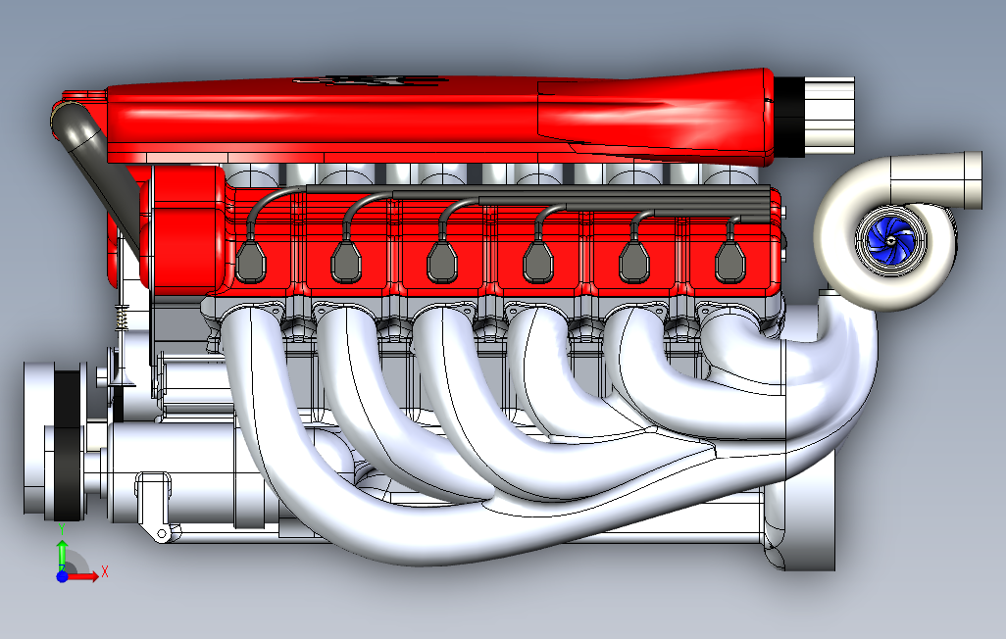Click the red X axis of the orientation triad
Screen dimensions: 1006x639
83,576
